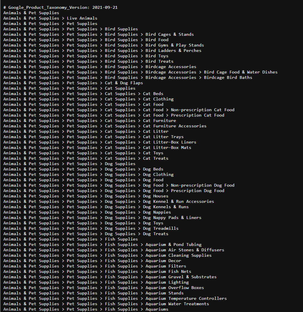Screen dimensions: 303x312
Task: Place the cursor on Non-prescription Cat Food
Action: (203, 110)
